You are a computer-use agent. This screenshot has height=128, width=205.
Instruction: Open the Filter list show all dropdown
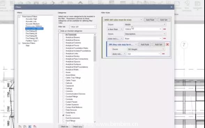pyautogui.click(x=83, y=27)
